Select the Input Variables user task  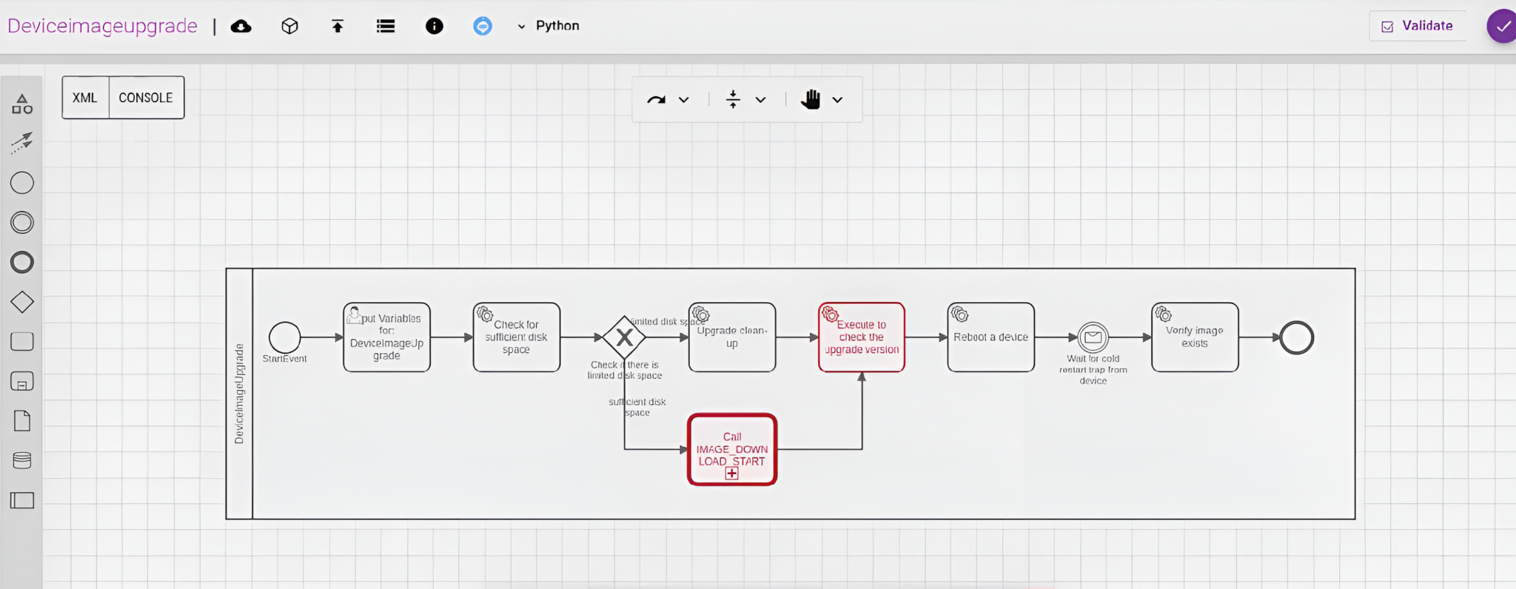click(386, 337)
